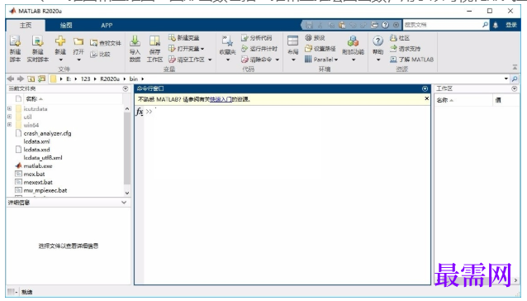Open the Getting Started (快速入门) link
527x301 pixels.
click(221, 99)
